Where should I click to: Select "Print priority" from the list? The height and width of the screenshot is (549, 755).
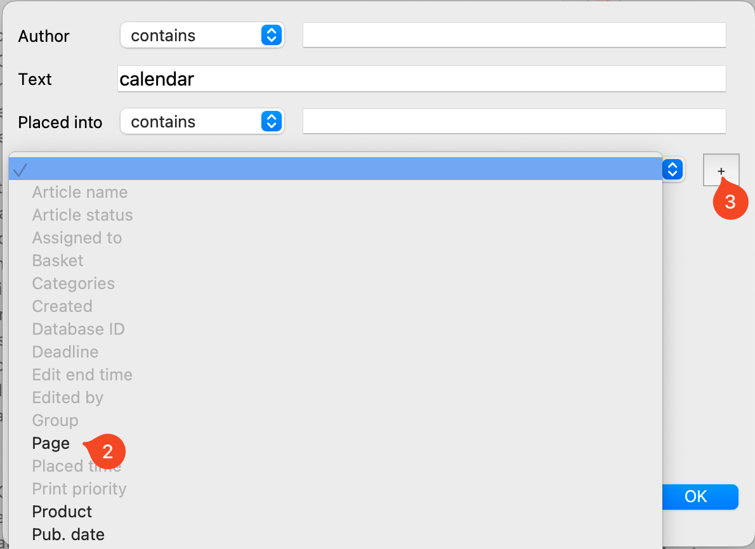(79, 488)
